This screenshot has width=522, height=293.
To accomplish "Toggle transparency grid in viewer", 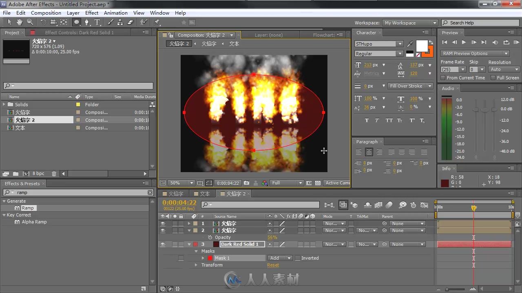I will pos(318,183).
